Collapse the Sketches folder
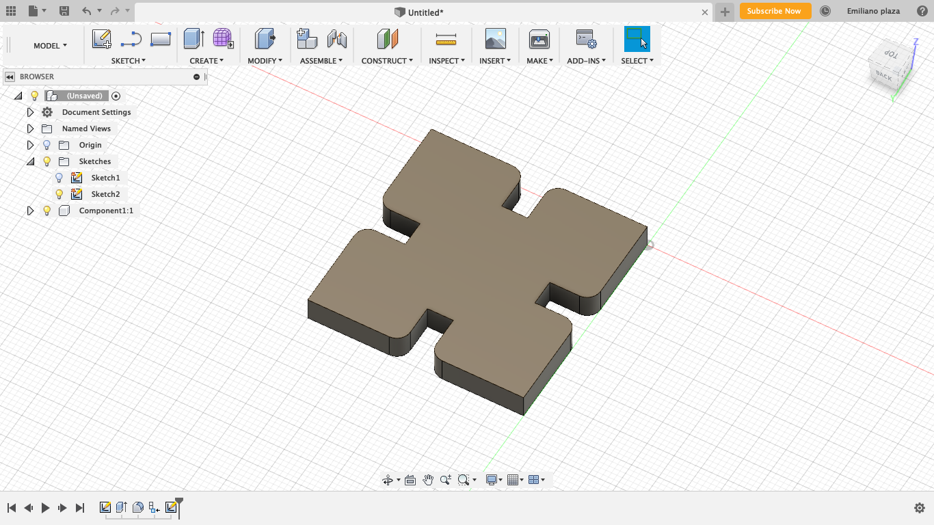 (30, 161)
